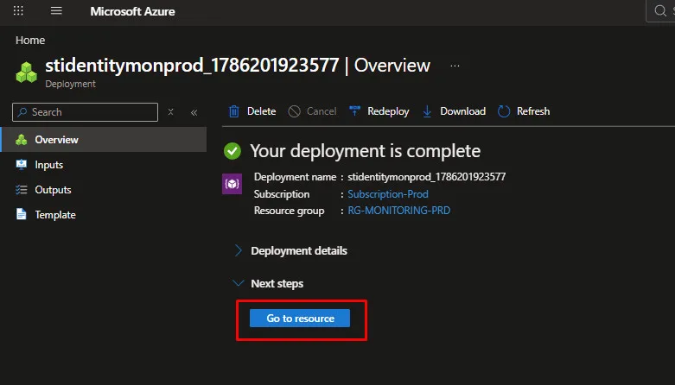Image resolution: width=675 pixels, height=385 pixels.
Task: Open the global search magnifier icon
Action: pos(660,10)
